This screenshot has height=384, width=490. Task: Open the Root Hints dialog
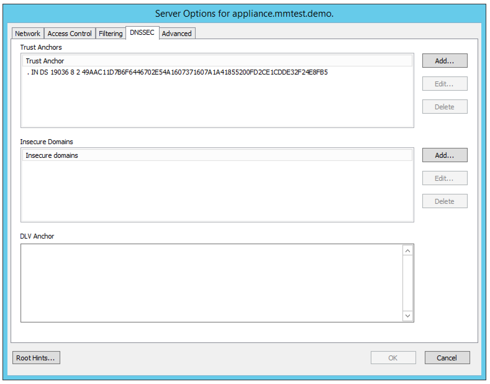coord(36,358)
